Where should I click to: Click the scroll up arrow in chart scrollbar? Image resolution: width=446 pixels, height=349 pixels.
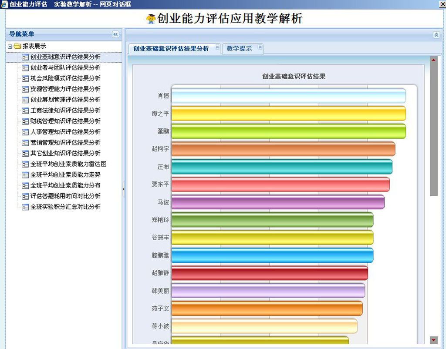(x=433, y=60)
